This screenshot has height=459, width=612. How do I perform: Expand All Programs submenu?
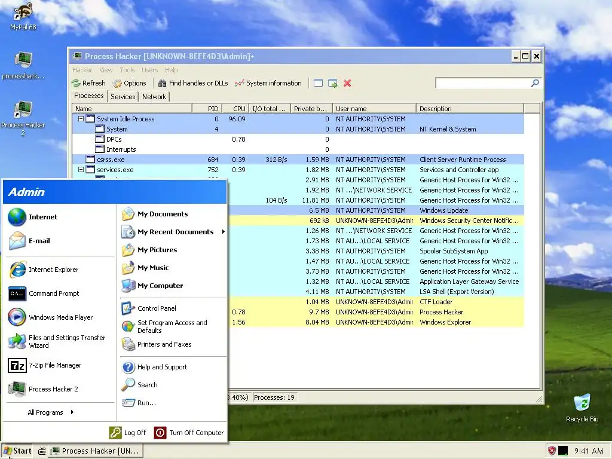(50, 412)
